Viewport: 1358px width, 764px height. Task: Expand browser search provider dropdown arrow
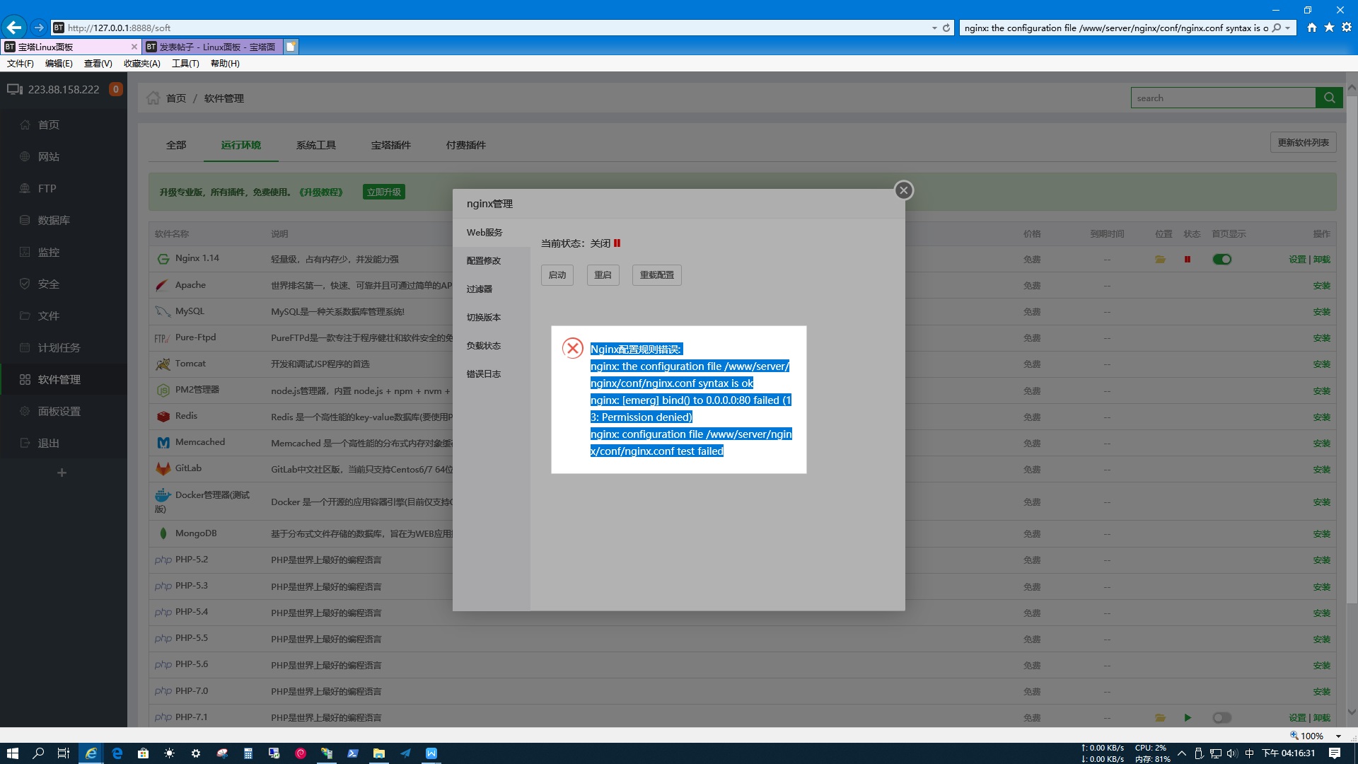[1288, 28]
